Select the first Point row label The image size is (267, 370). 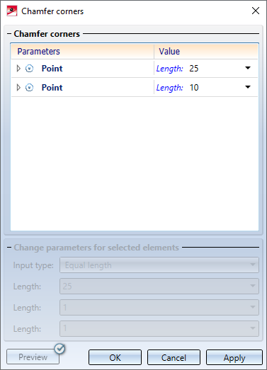click(52, 69)
